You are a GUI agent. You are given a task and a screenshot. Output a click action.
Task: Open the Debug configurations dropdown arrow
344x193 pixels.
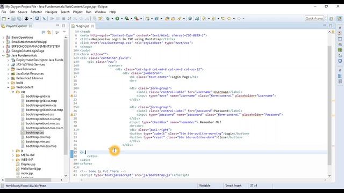(112, 19)
